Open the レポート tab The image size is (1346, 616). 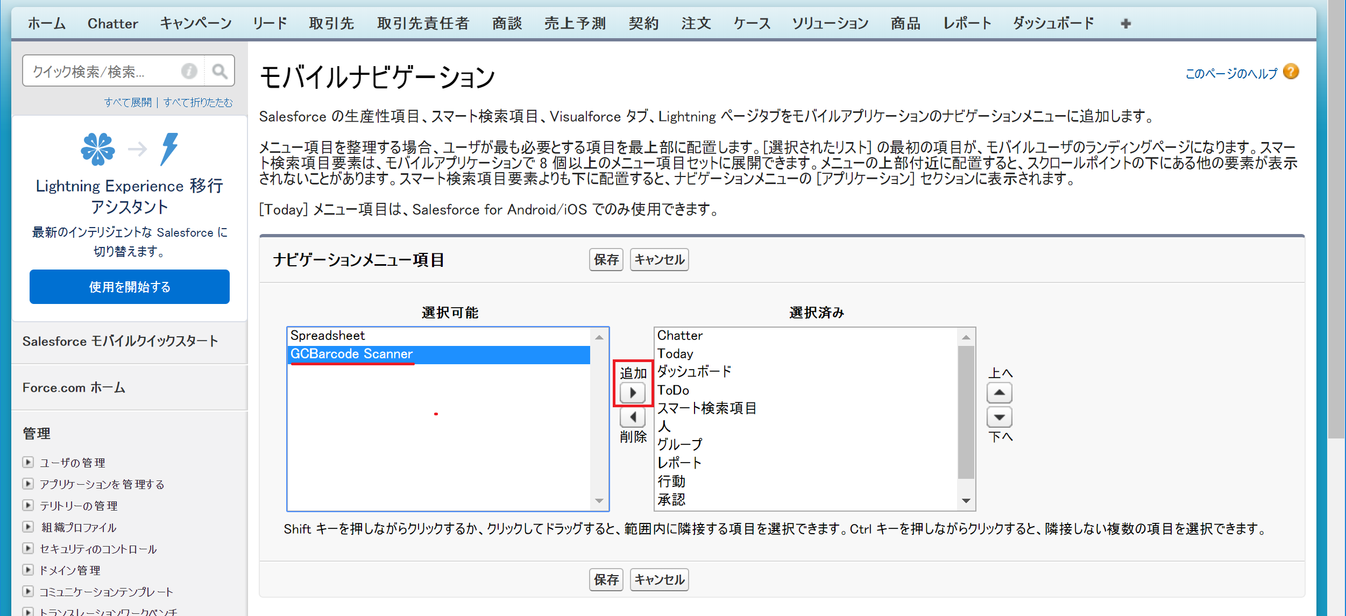(x=967, y=23)
